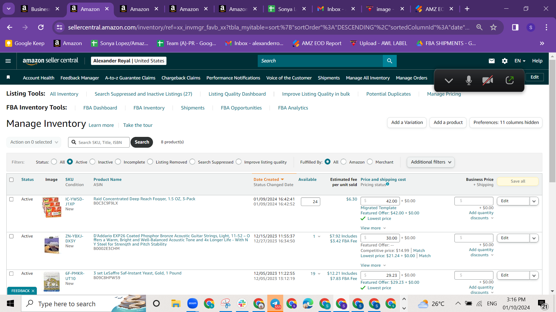Select the Listing Removed filter
The height and width of the screenshot is (312, 556).
pos(150,162)
